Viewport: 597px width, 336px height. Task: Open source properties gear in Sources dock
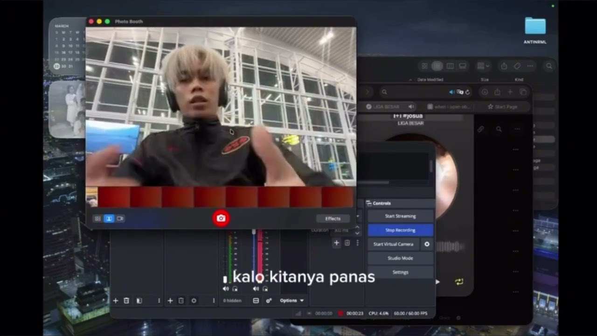click(194, 301)
